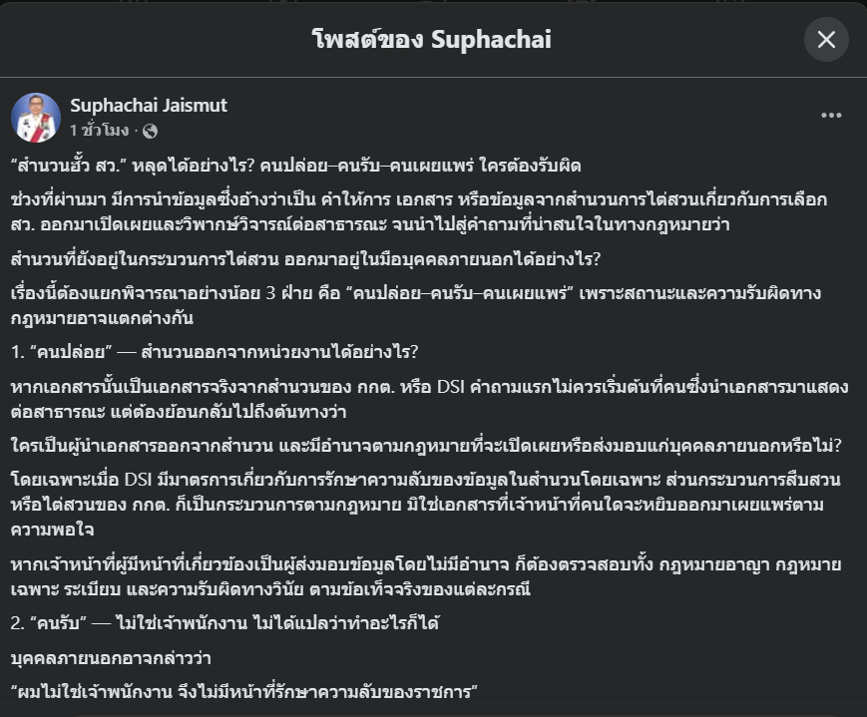This screenshot has height=717, width=867.
Task: Click the line 'สำนวนที่ยังอยู่ในกระบวนการไต่สวน'
Action: [305, 258]
